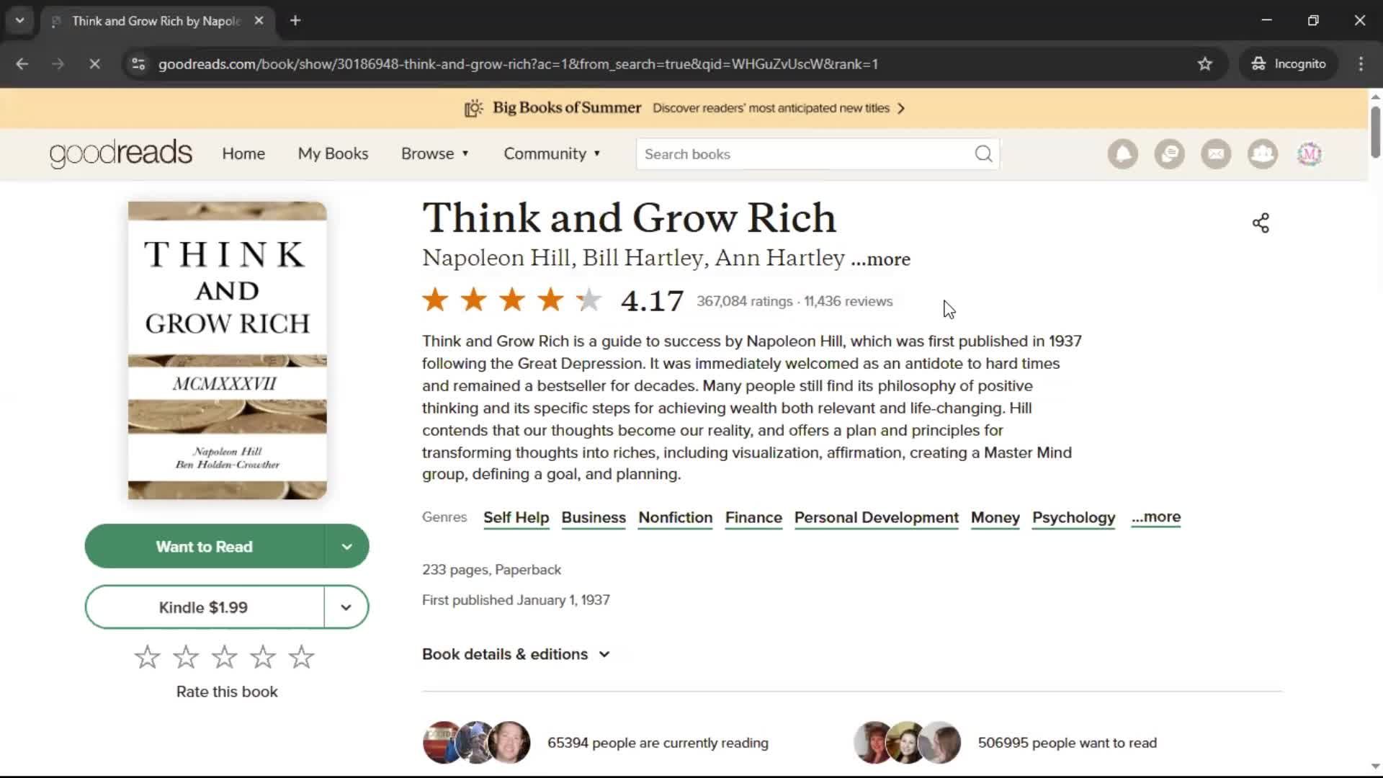Open the Self Help genre link

point(516,518)
